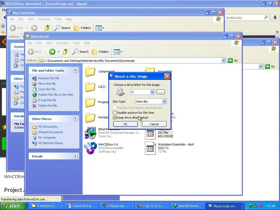Image resolution: width=280 pixels, height=210 pixels.
Task: Open Favorites menu in Downloads window
Action: (x=62, y=43)
